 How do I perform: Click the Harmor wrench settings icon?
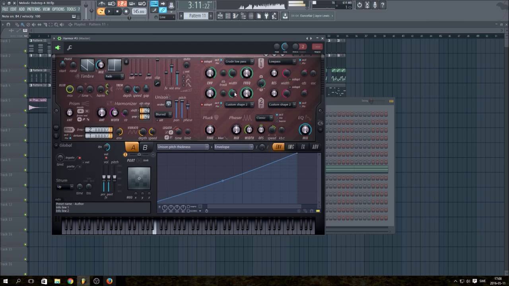tap(70, 48)
